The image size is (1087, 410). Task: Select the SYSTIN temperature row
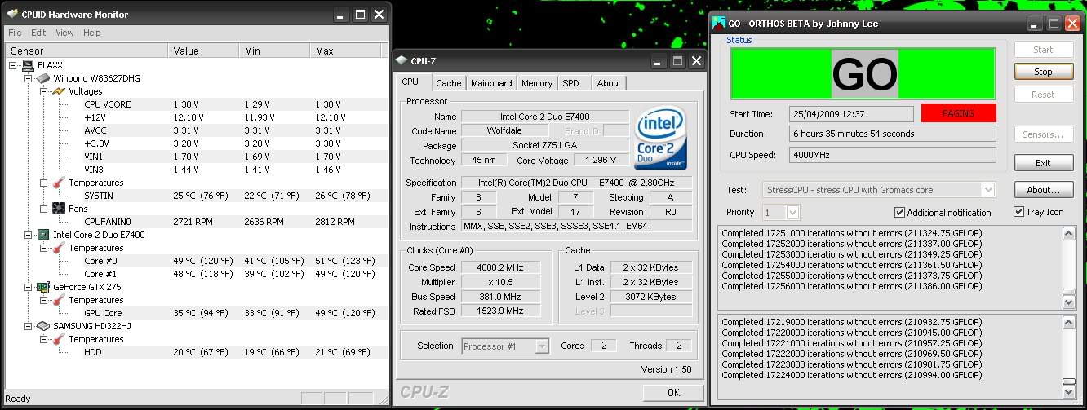pos(194,196)
